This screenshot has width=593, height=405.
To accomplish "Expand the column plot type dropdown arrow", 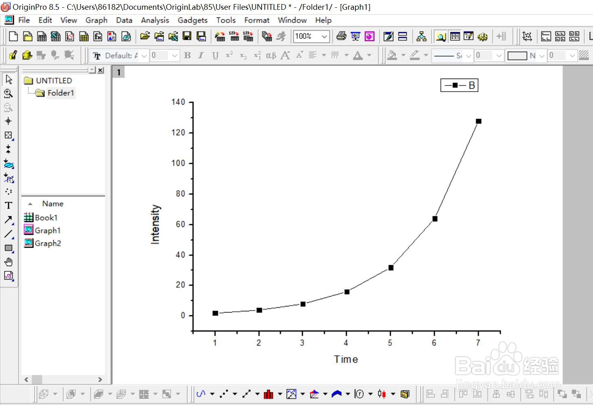I will tap(280, 394).
